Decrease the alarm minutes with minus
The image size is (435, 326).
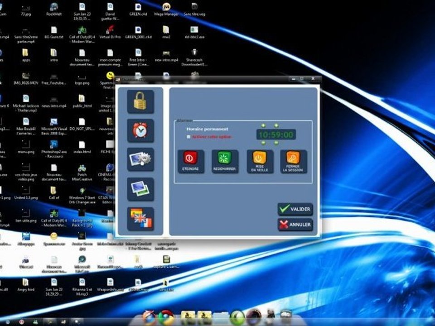point(276,143)
